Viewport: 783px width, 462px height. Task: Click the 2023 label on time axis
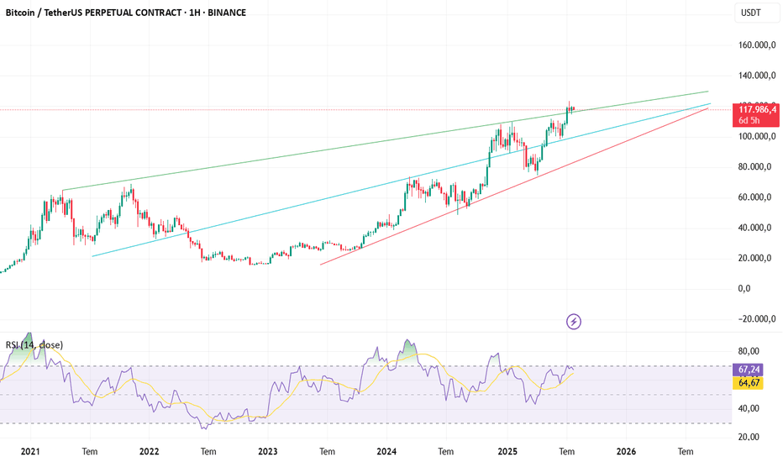pyautogui.click(x=268, y=452)
